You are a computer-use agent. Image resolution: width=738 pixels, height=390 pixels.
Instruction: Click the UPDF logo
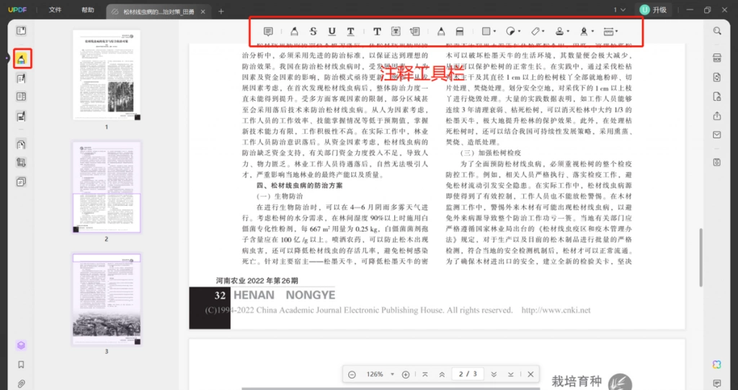point(17,10)
